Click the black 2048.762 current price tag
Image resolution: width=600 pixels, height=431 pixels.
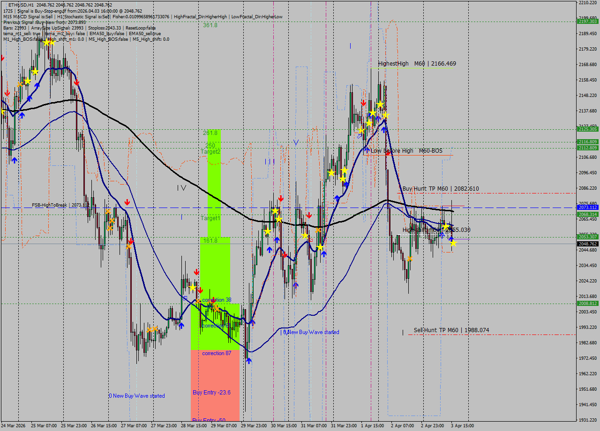coord(587,244)
